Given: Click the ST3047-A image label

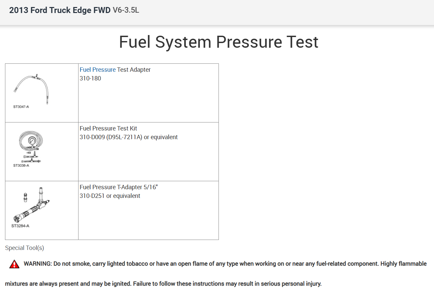Looking at the screenshot, I should (21, 107).
